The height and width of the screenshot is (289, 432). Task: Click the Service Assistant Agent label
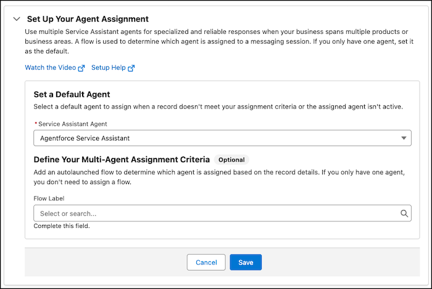(72, 124)
